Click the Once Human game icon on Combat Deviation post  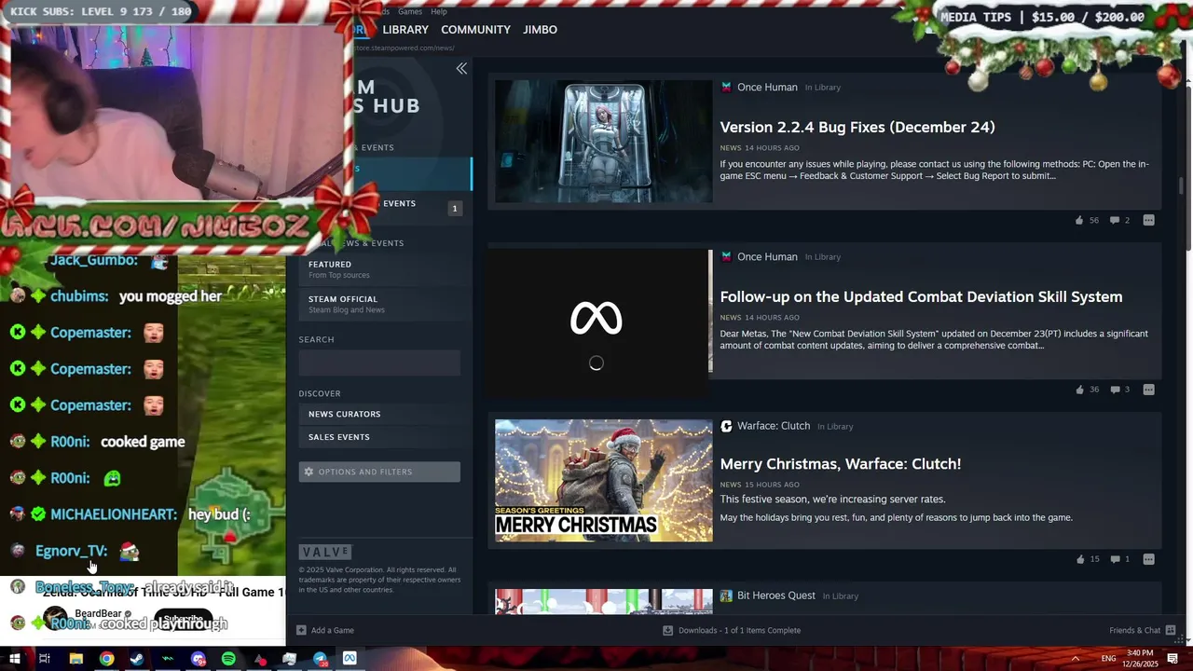tap(726, 257)
